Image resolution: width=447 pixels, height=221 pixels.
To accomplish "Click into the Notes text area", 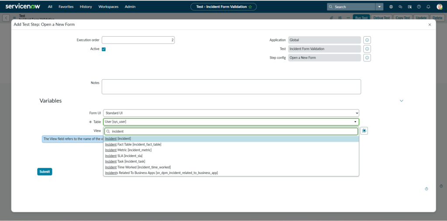I will tap(231, 87).
